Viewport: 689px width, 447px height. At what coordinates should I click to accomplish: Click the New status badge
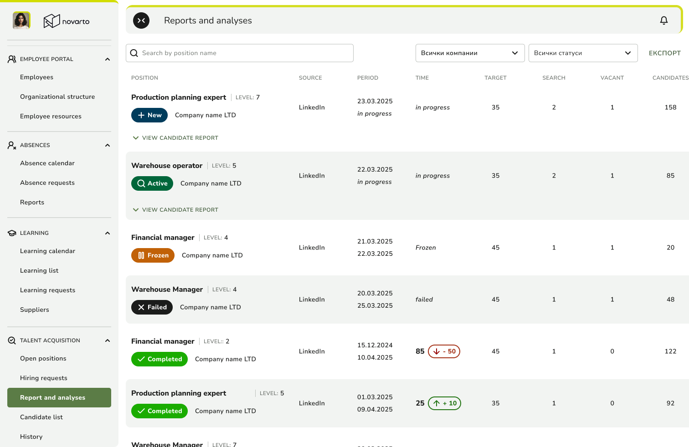[149, 115]
